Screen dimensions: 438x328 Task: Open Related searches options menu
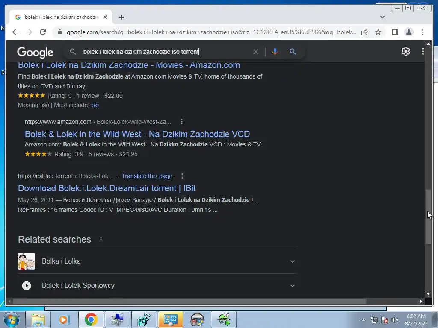pyautogui.click(x=101, y=239)
